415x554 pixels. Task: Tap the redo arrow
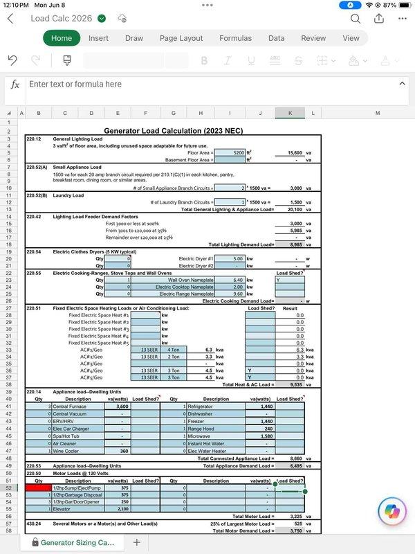[36, 60]
